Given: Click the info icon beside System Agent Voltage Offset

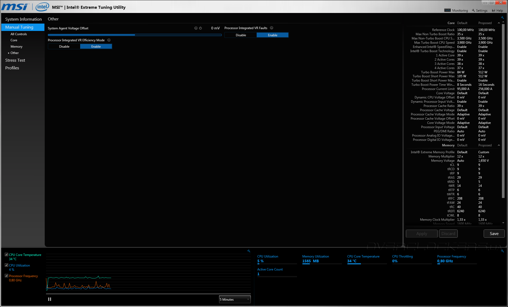Looking at the screenshot, I should click(196, 28).
